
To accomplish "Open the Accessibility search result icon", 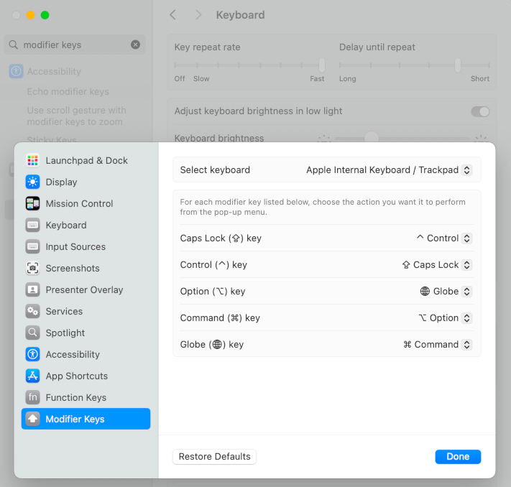I will [16, 71].
